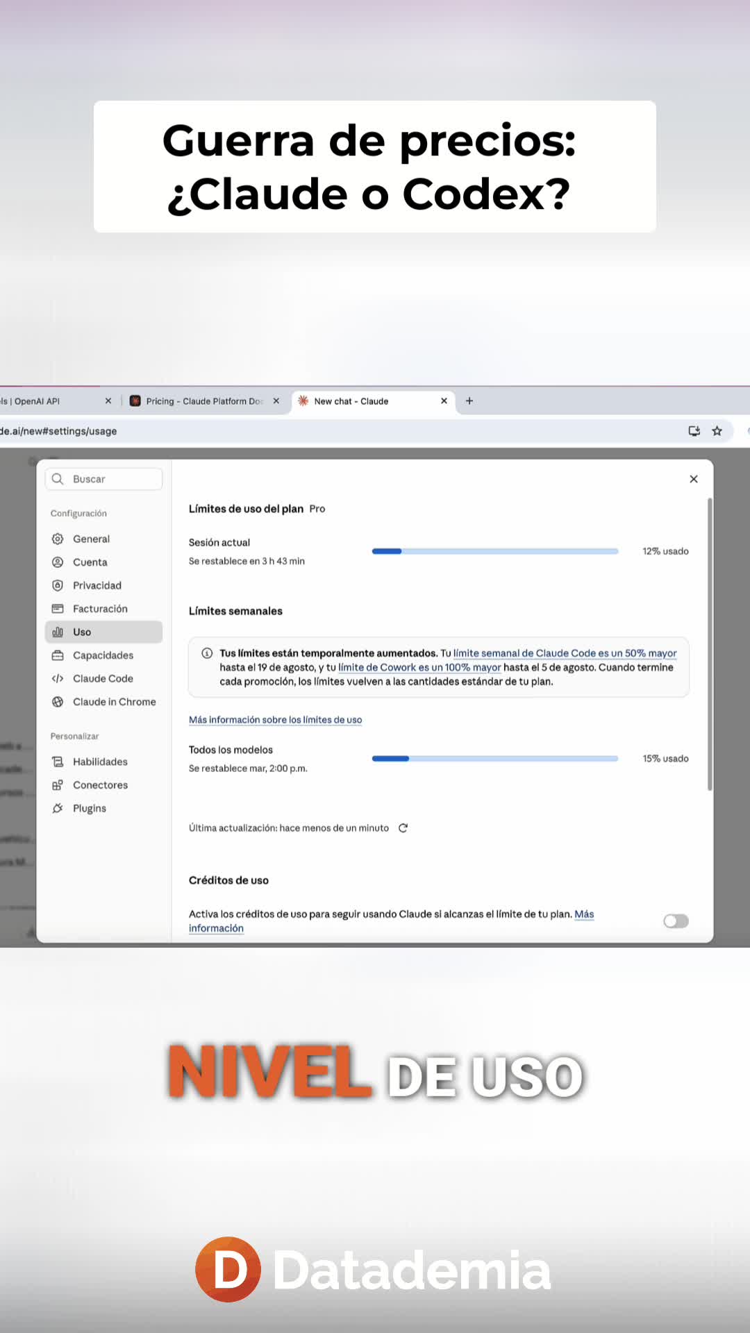This screenshot has width=750, height=1333.
Task: Open Capacidades settings
Action: [103, 655]
